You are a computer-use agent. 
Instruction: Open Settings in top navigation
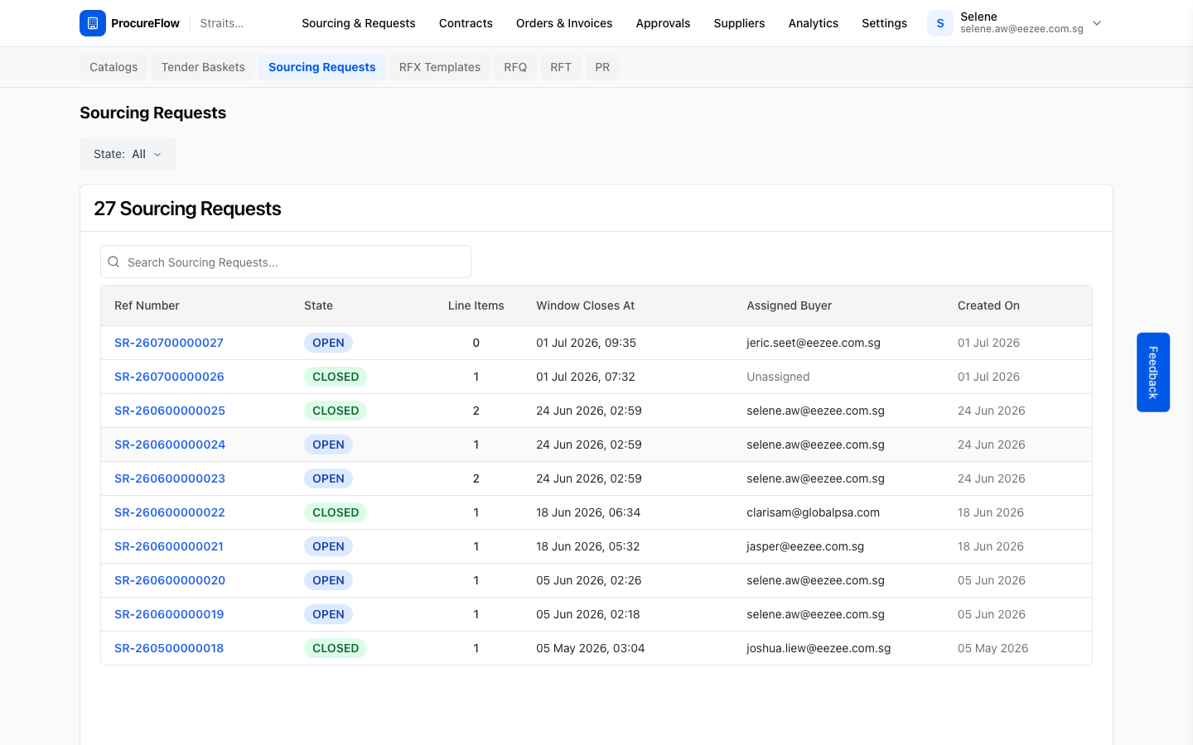click(884, 23)
